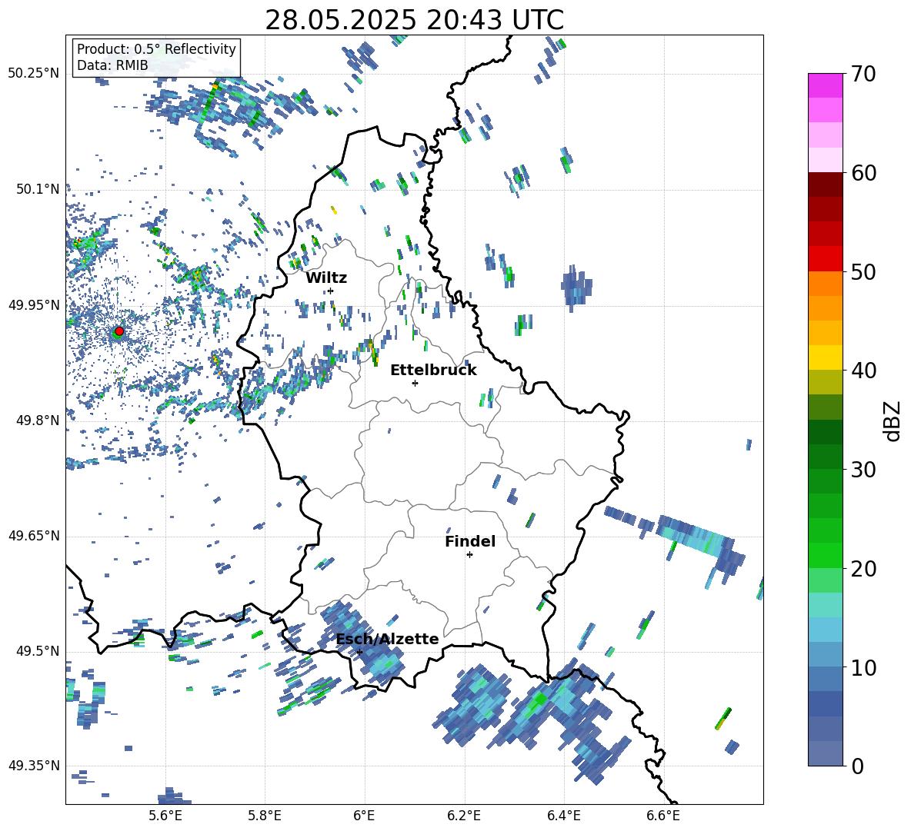Click the cross marker below Wiltz
911x831 pixels.
331,291
